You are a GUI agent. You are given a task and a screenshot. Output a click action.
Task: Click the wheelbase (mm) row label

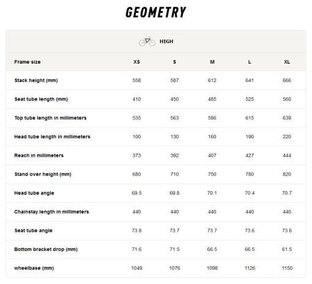click(x=34, y=268)
